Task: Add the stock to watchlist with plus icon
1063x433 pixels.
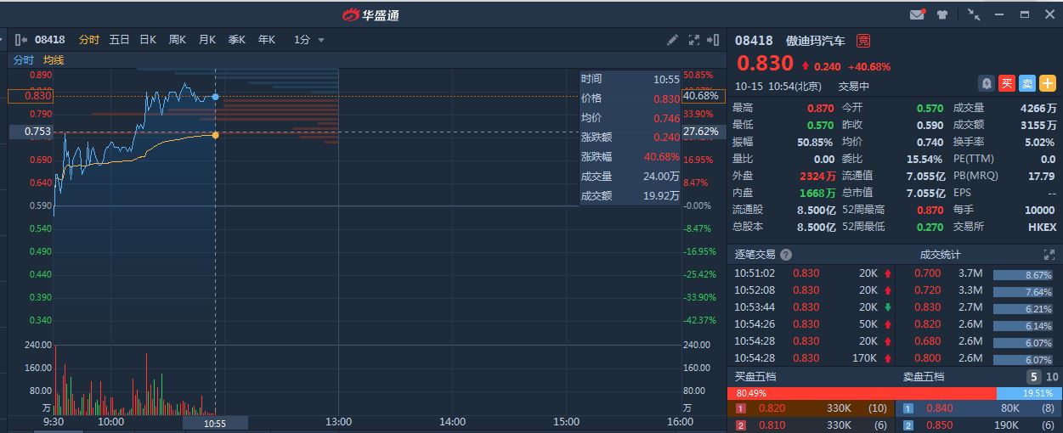Action: point(1048,83)
